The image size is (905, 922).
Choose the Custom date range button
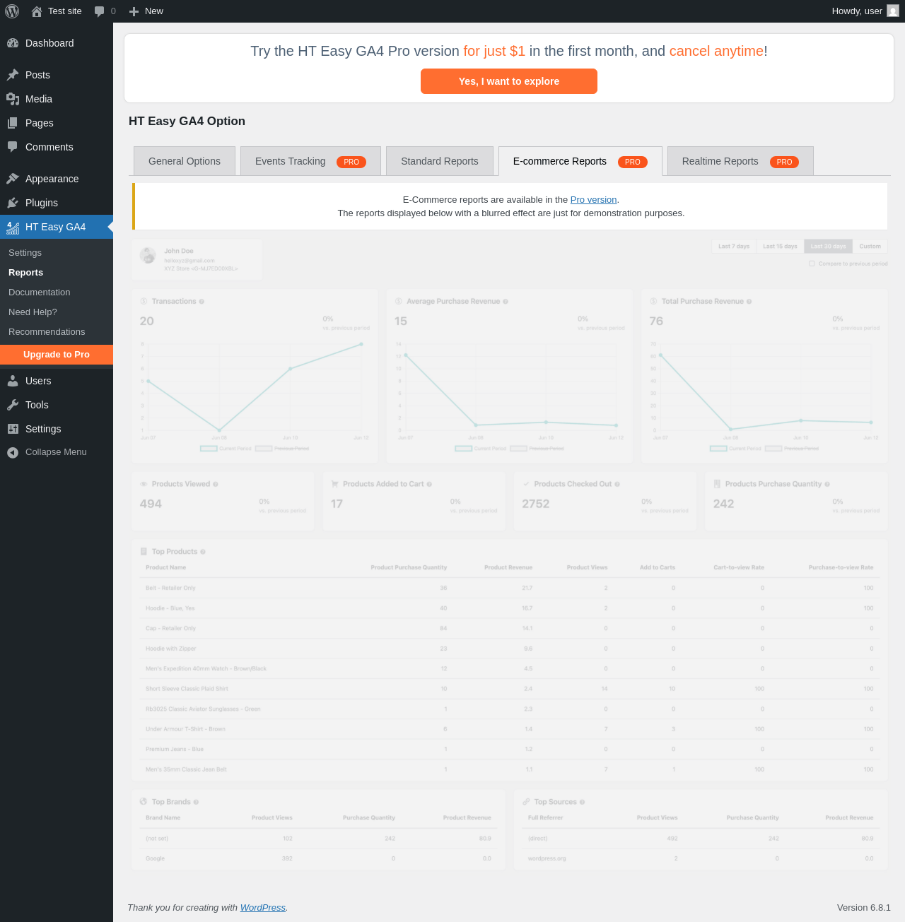(870, 247)
